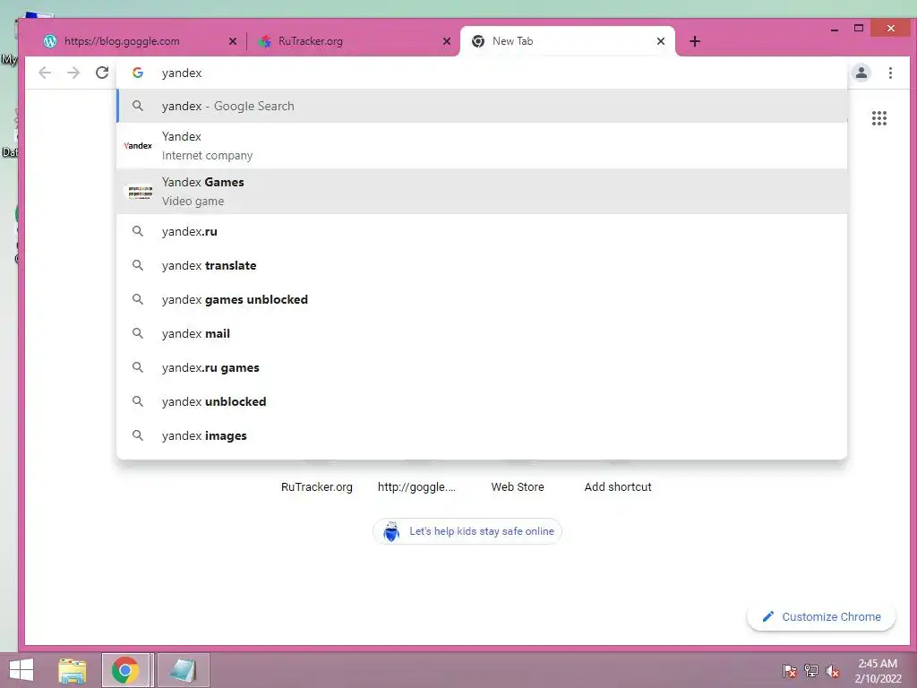Click the Action Center flag tray icon
The image size is (917, 688).
coord(789,671)
